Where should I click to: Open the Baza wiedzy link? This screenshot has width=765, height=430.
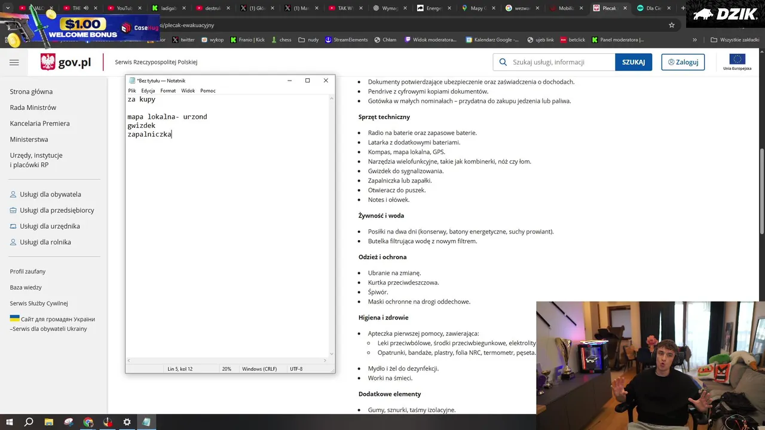[x=26, y=287]
